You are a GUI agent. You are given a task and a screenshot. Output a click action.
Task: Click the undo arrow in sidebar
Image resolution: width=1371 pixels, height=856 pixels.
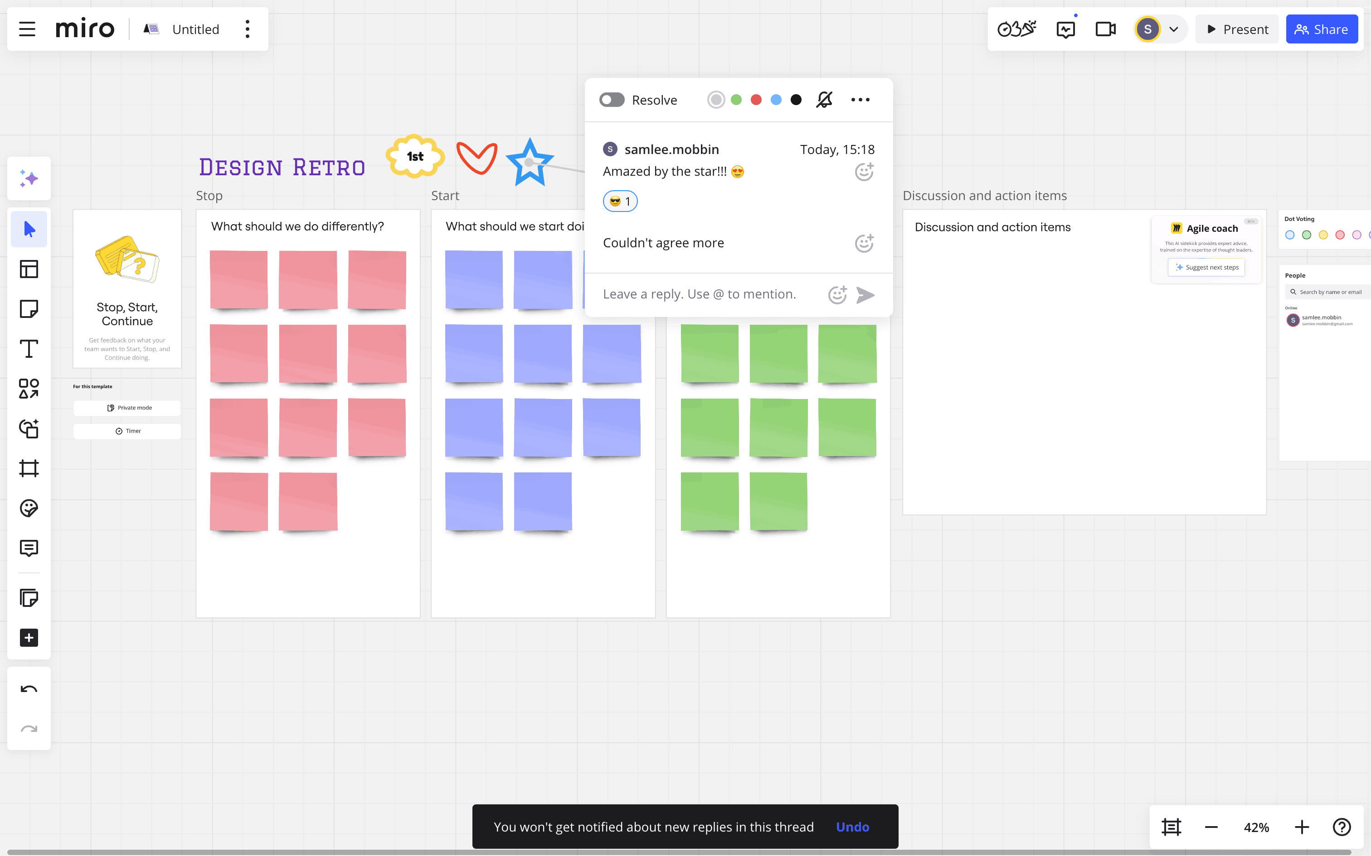[29, 689]
